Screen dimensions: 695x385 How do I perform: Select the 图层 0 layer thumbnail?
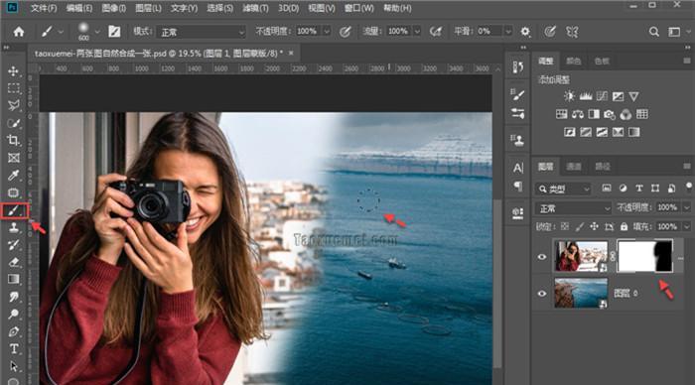pos(581,293)
